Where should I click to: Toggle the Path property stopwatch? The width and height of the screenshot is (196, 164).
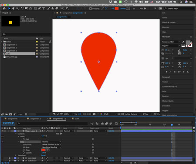24,139
